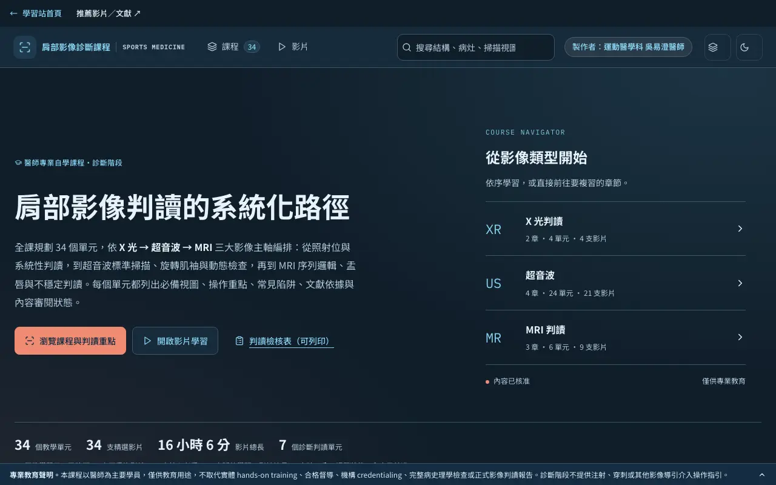This screenshot has width=776, height=485.
Task: Switch to the 課程 nav tab
Action: click(x=233, y=47)
